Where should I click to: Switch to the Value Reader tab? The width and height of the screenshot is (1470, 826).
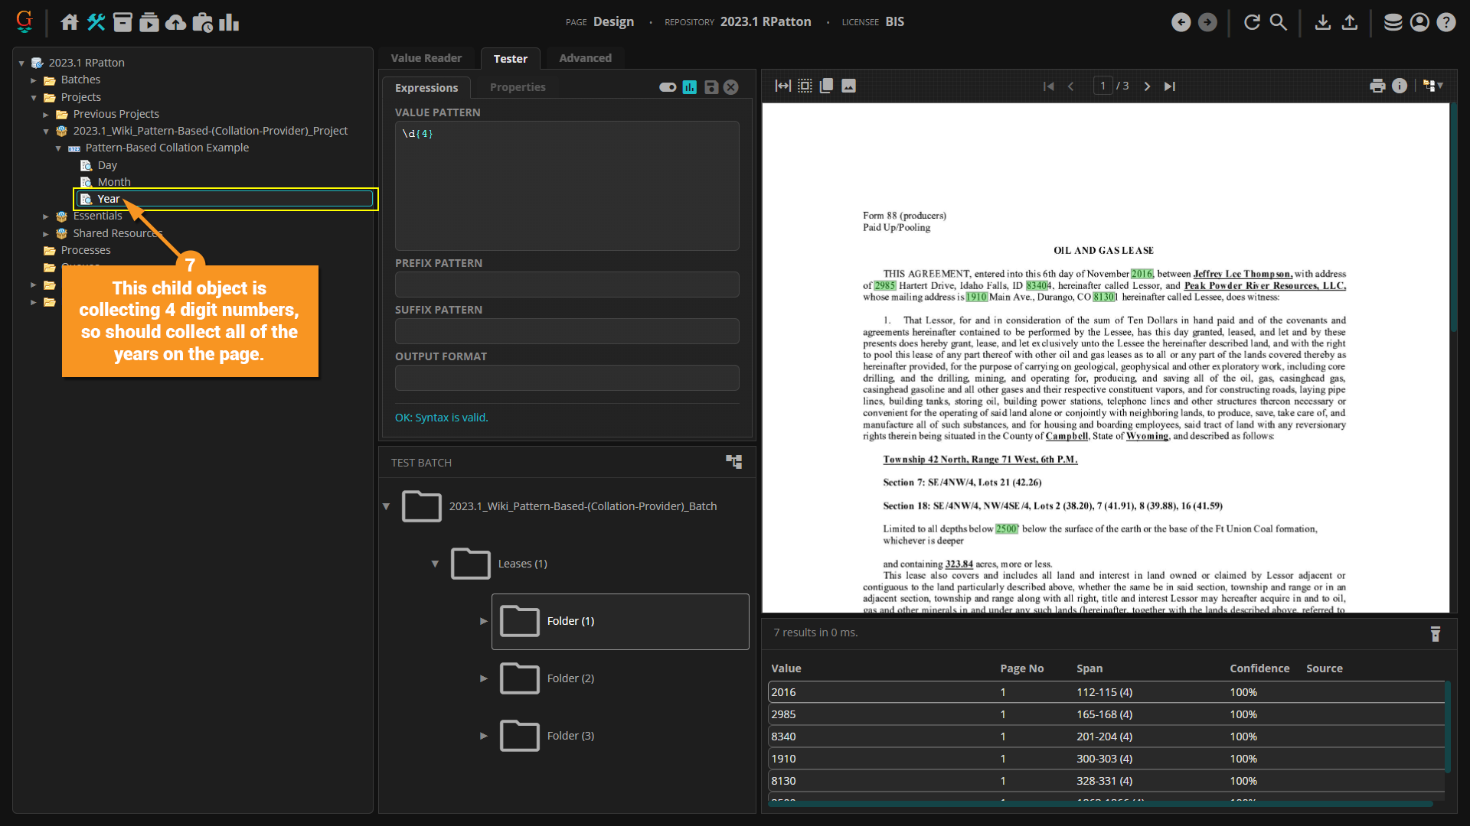pos(426,58)
